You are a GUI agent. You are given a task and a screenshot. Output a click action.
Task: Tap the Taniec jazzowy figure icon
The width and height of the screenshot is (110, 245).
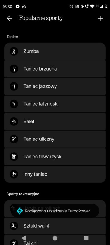point(14,86)
